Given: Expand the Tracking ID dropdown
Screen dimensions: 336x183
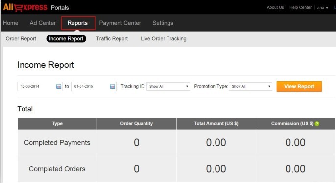Looking at the screenshot, I should [x=168, y=86].
